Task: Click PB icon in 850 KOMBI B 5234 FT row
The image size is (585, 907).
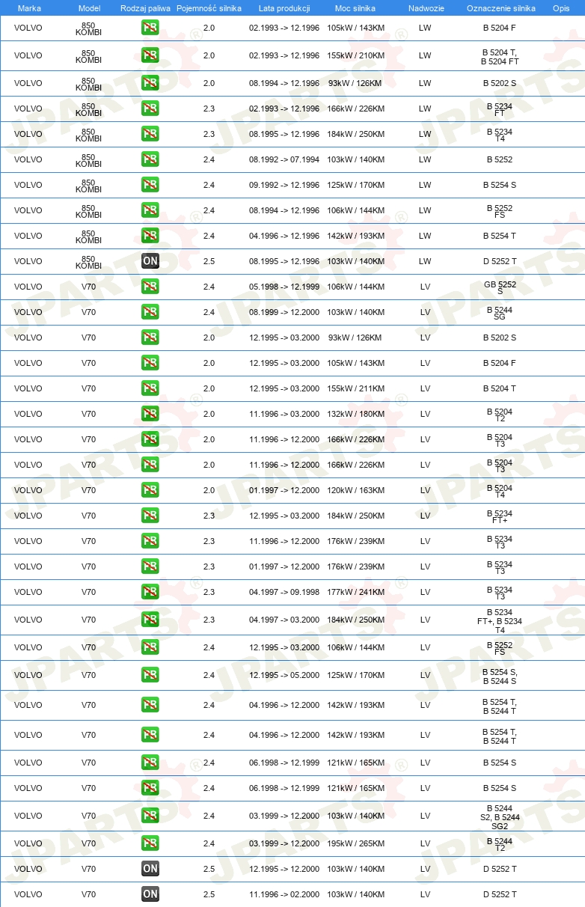Action: click(150, 109)
